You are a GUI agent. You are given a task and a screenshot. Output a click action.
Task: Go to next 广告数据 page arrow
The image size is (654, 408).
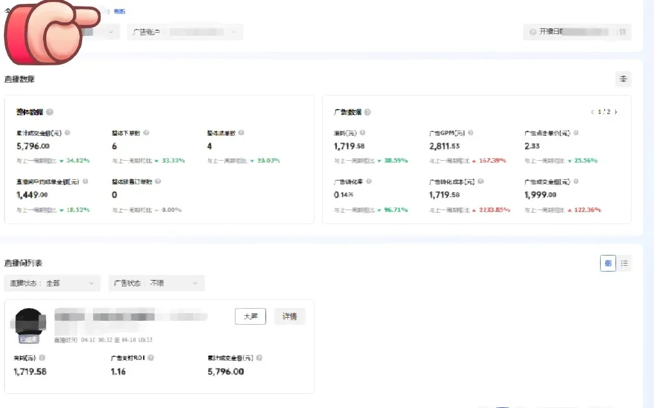click(616, 112)
